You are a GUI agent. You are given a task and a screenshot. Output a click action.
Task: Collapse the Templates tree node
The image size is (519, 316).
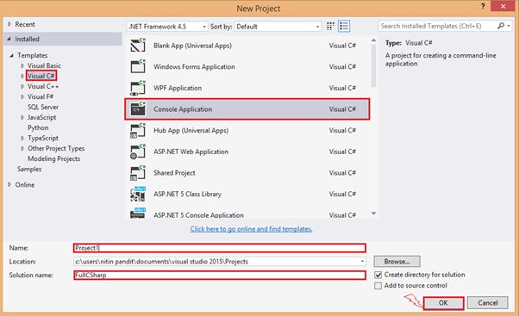pyautogui.click(x=11, y=55)
